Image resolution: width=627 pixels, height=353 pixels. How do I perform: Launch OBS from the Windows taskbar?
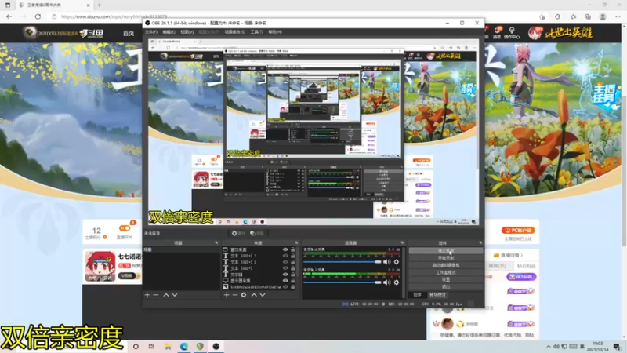(x=216, y=347)
